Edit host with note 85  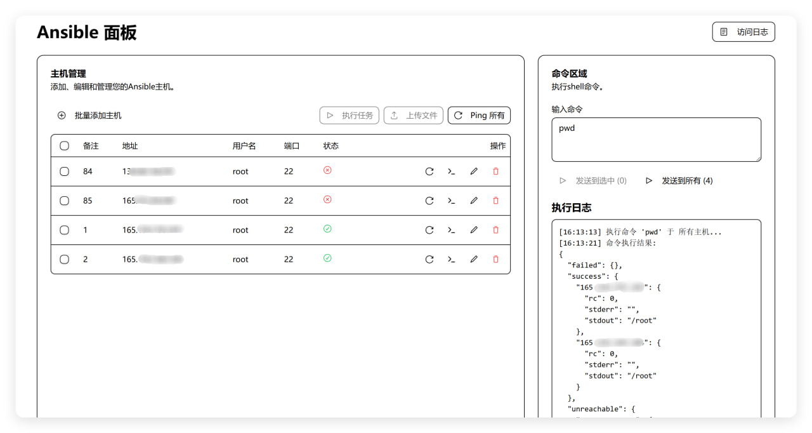click(x=474, y=201)
